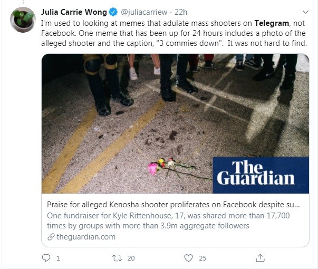Click the @juliacarriew handle
The image size is (318, 269).
pos(144,12)
